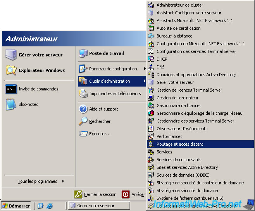The width and height of the screenshot is (255, 211).
Task: Open the Bloc-notes icon
Action: (11, 104)
